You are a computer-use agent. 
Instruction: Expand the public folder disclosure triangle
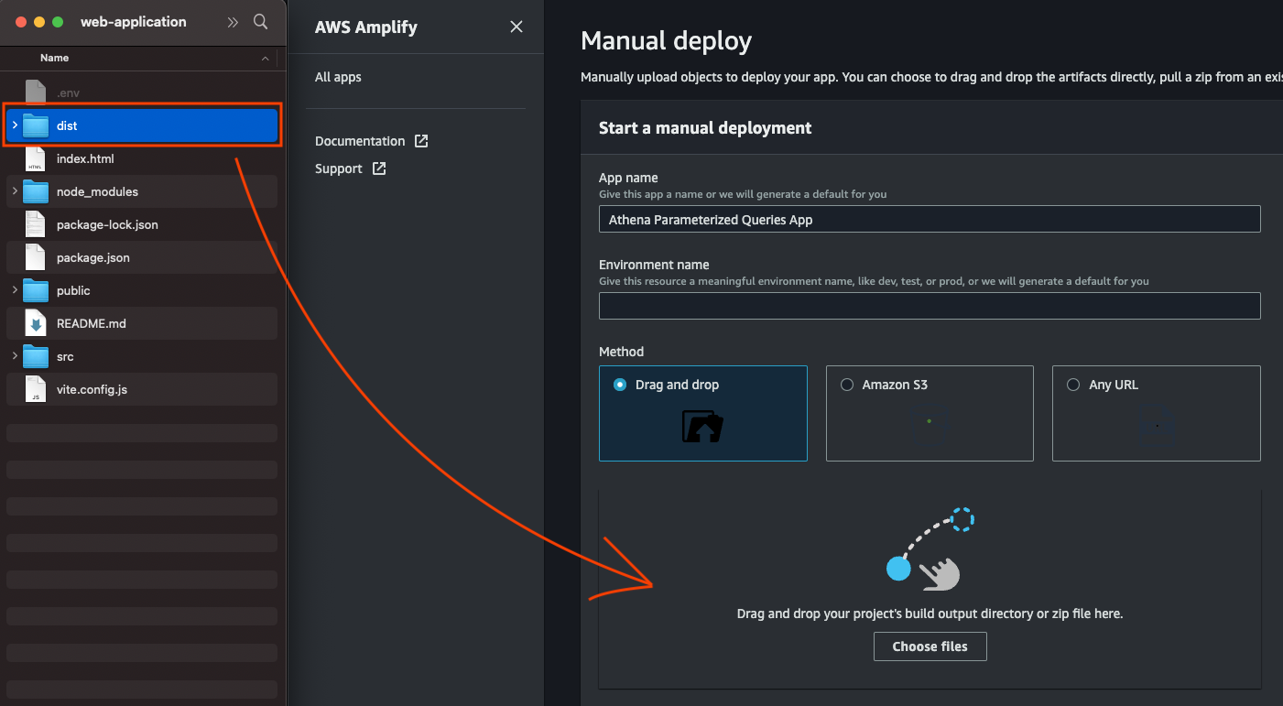tap(14, 290)
